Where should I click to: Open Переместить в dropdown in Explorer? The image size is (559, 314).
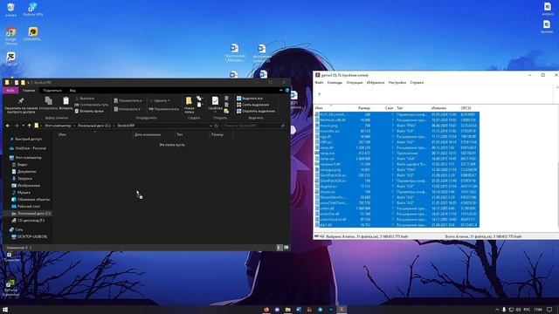(x=128, y=101)
